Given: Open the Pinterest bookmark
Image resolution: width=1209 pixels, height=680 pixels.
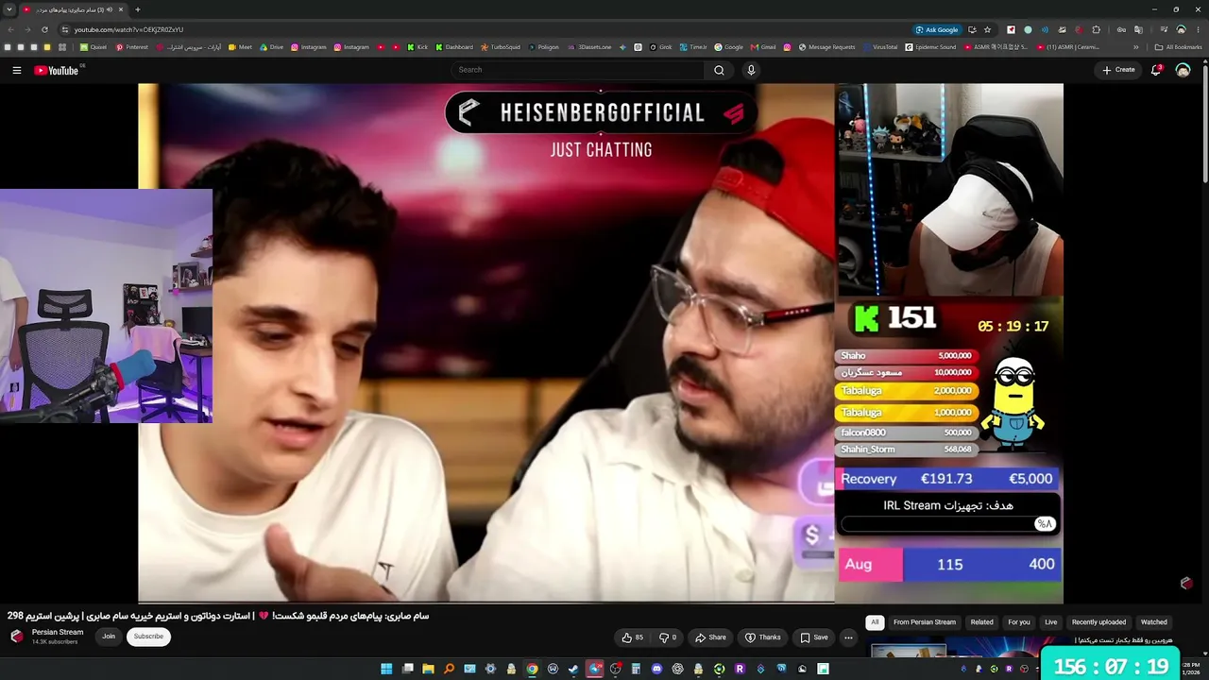Looking at the screenshot, I should [x=132, y=47].
